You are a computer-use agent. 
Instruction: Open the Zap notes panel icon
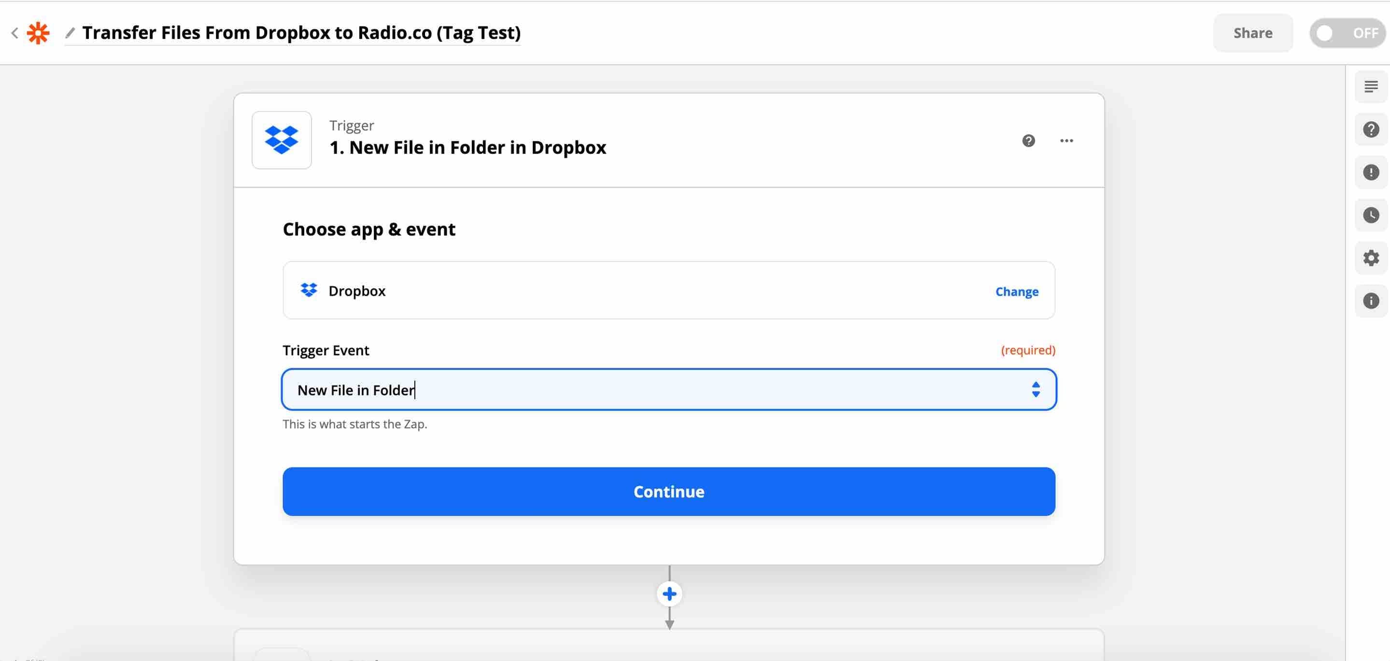click(x=1371, y=86)
